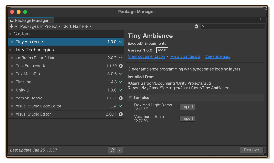
Task: Select the Visual Studio Code Editor package
Action: [66, 106]
